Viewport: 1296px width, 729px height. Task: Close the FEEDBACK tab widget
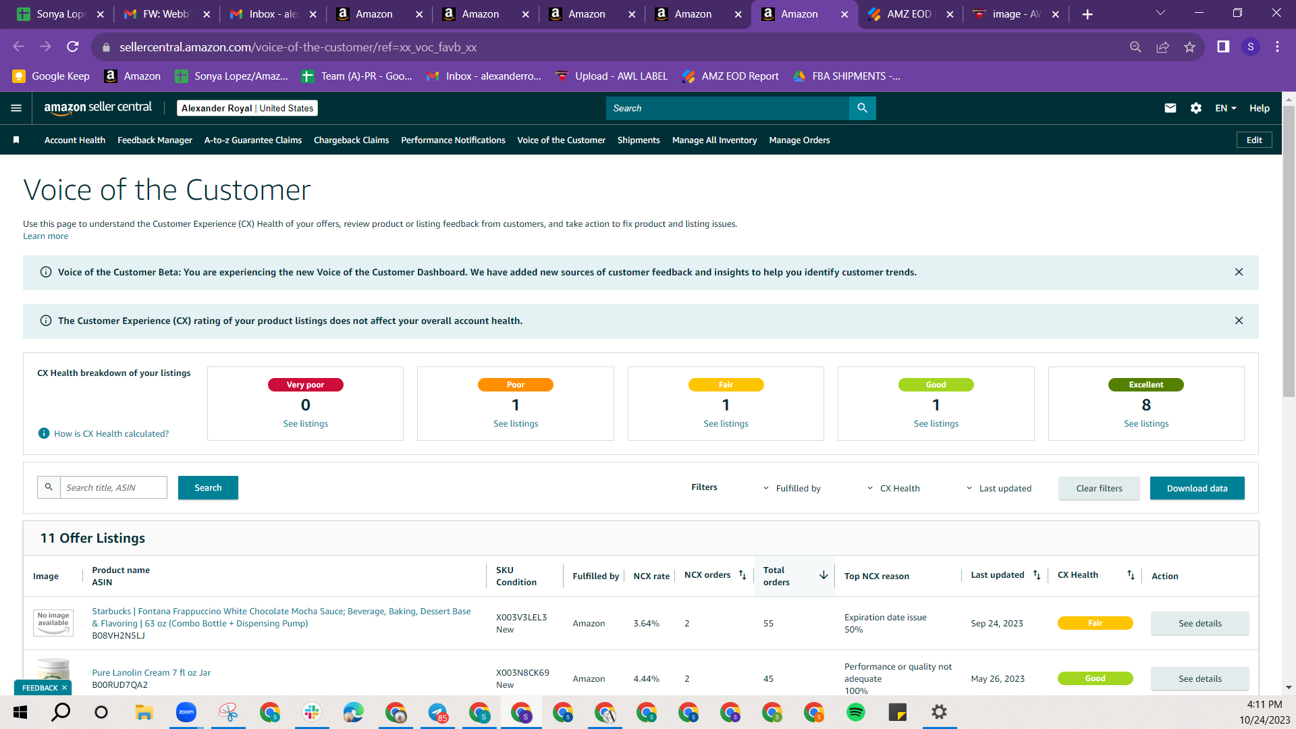(64, 688)
